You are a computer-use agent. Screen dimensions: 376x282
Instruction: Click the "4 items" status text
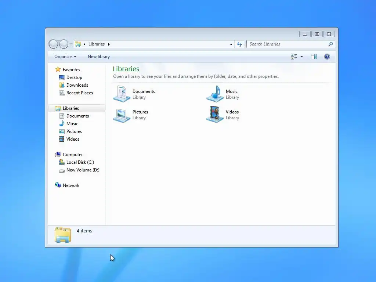click(84, 231)
